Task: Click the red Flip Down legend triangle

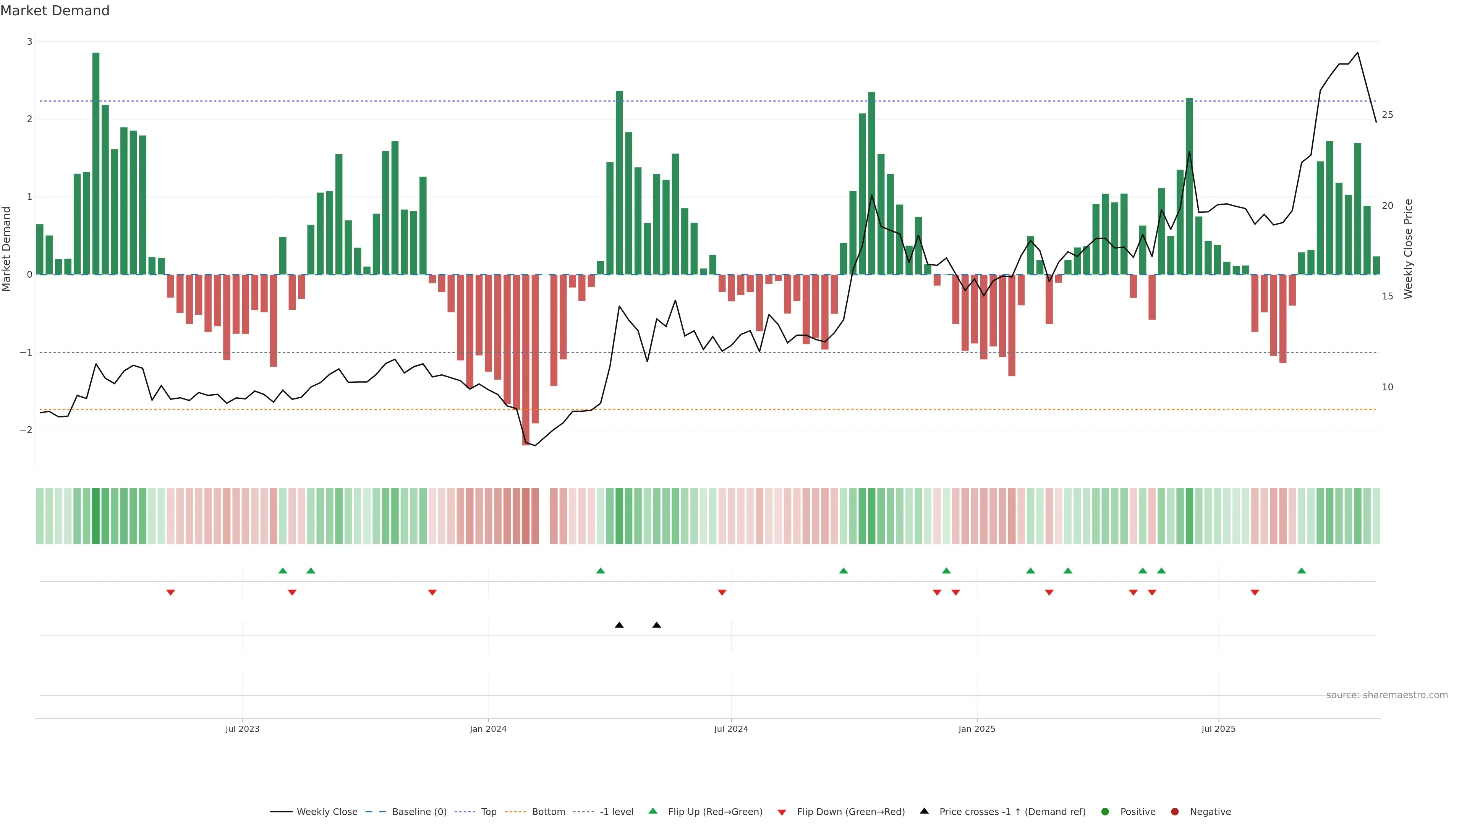Action: click(782, 812)
